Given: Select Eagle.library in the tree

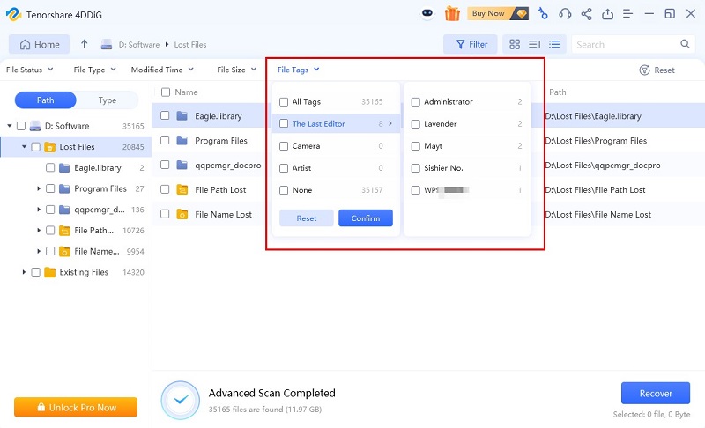Looking at the screenshot, I should click(x=98, y=168).
